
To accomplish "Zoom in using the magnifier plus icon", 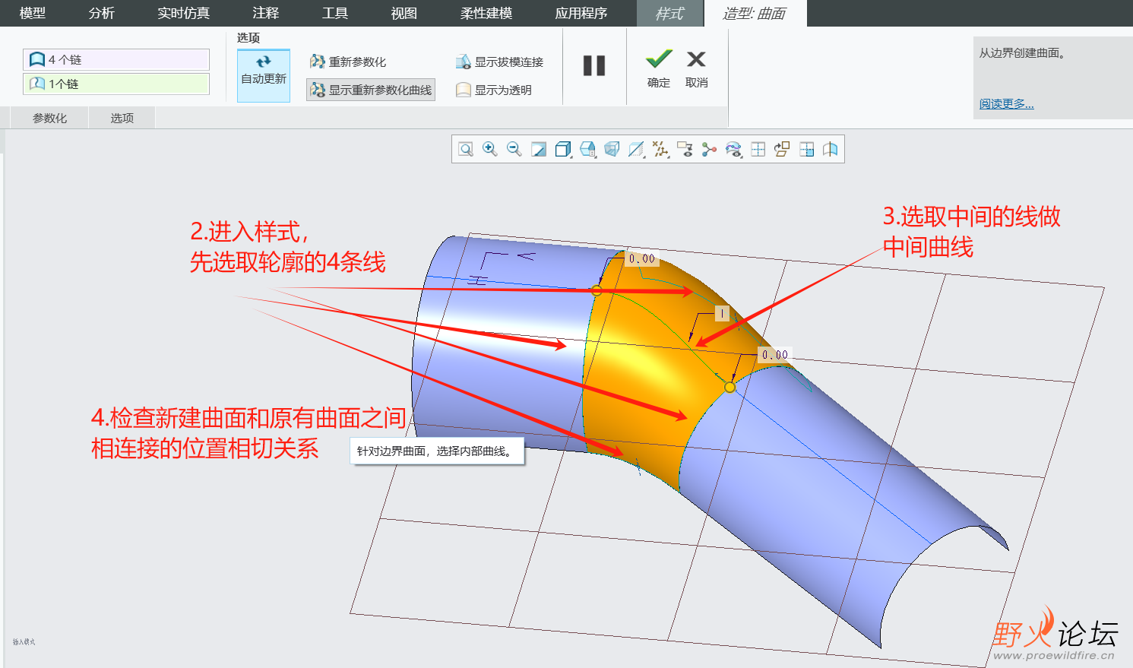I will tap(490, 149).
